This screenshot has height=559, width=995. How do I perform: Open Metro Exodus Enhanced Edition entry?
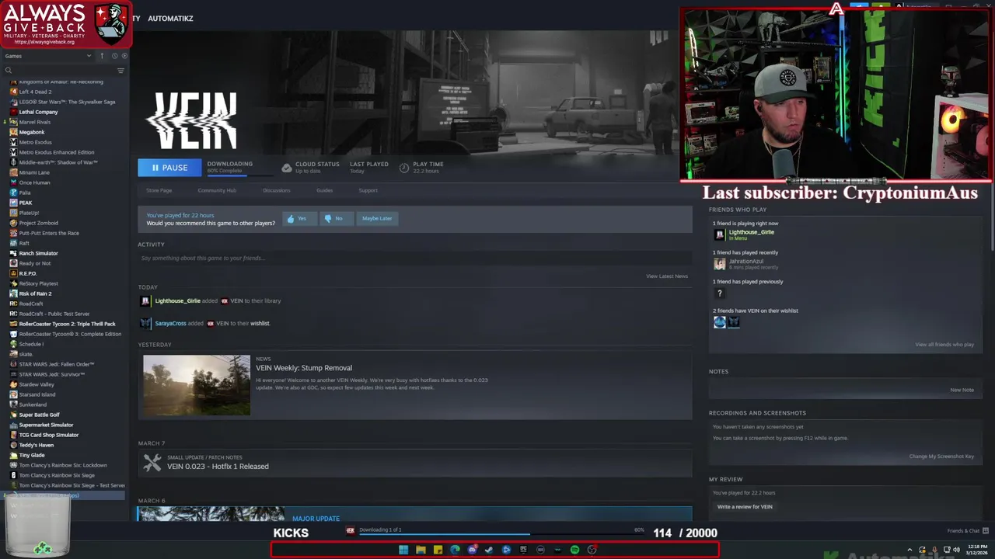57,152
